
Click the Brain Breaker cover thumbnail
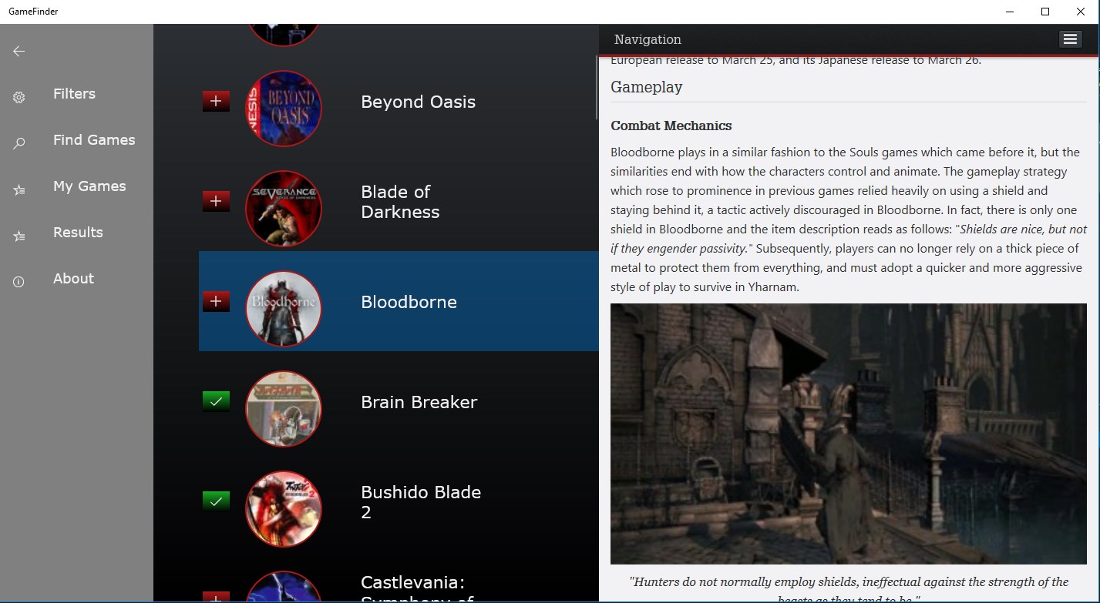[x=284, y=409]
